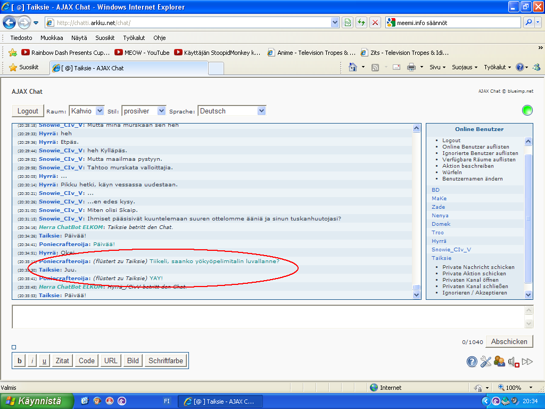Stop loading with the red X icon
The image size is (545, 409).
click(x=375, y=23)
